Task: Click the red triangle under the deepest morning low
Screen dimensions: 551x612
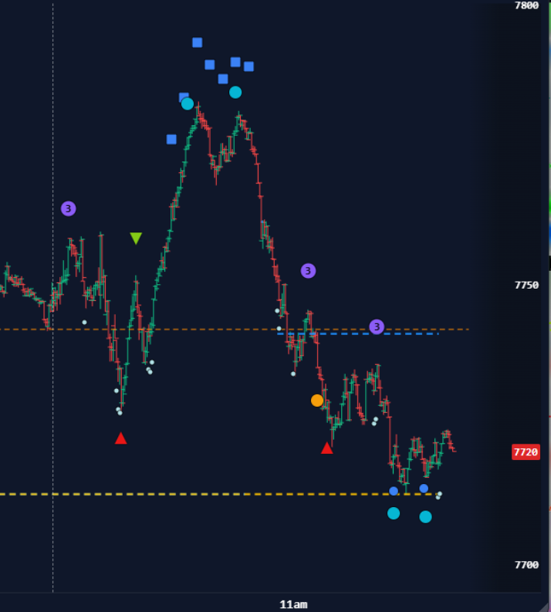Action: 121,438
